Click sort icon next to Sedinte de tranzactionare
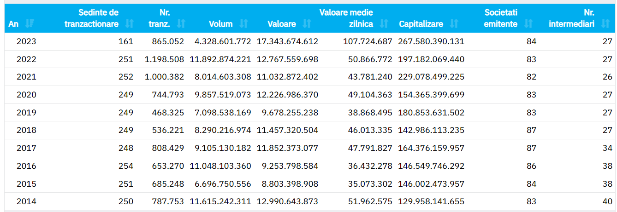The height and width of the screenshot is (212, 617). (130, 23)
